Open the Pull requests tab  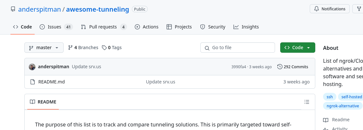pyautogui.click(x=104, y=27)
